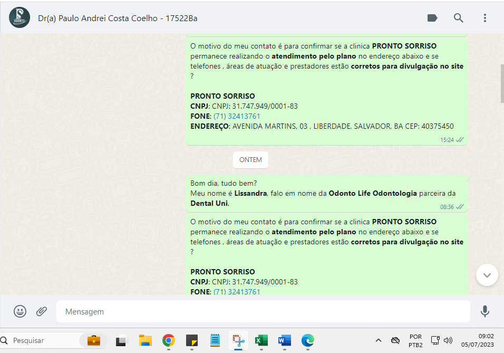Switch to Snipping Tool on the taskbar

(x=238, y=340)
